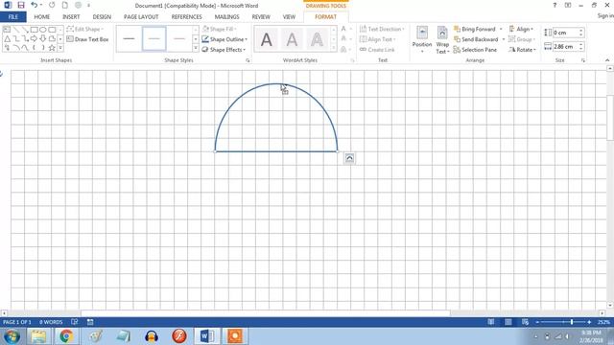Switch to the VIEW tab
This screenshot has width=614, height=345.
coord(289,17)
